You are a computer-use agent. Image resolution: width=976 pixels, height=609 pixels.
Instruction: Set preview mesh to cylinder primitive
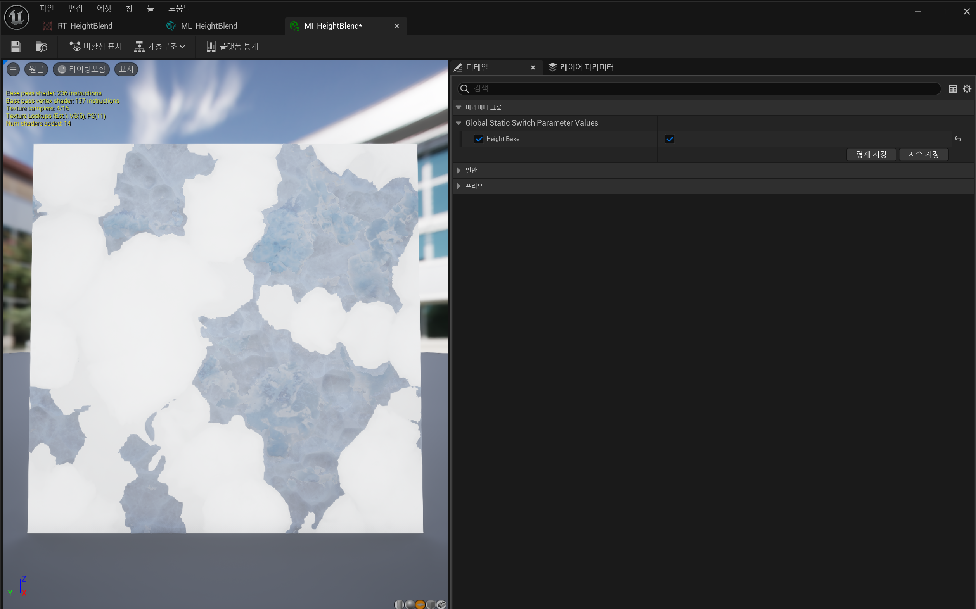pyautogui.click(x=399, y=604)
